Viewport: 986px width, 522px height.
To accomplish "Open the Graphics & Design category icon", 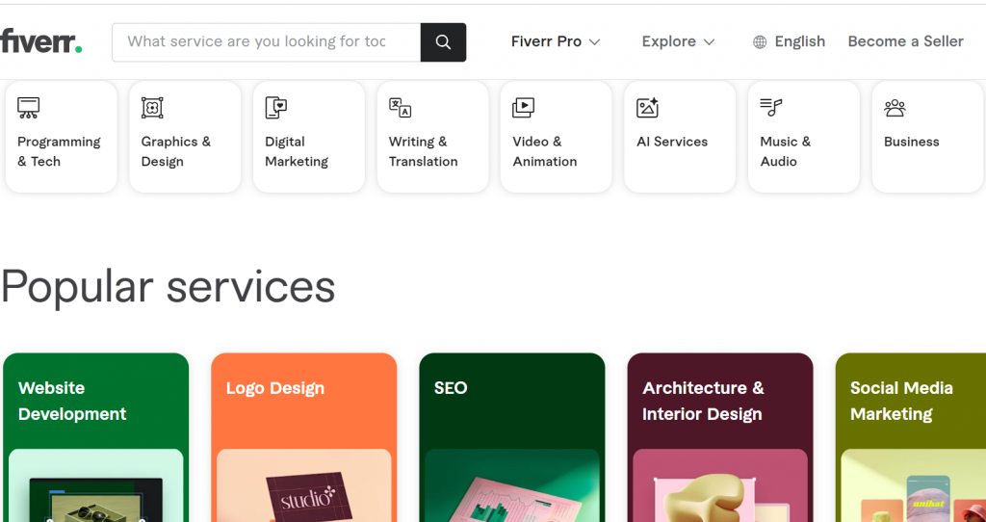I will 152,108.
